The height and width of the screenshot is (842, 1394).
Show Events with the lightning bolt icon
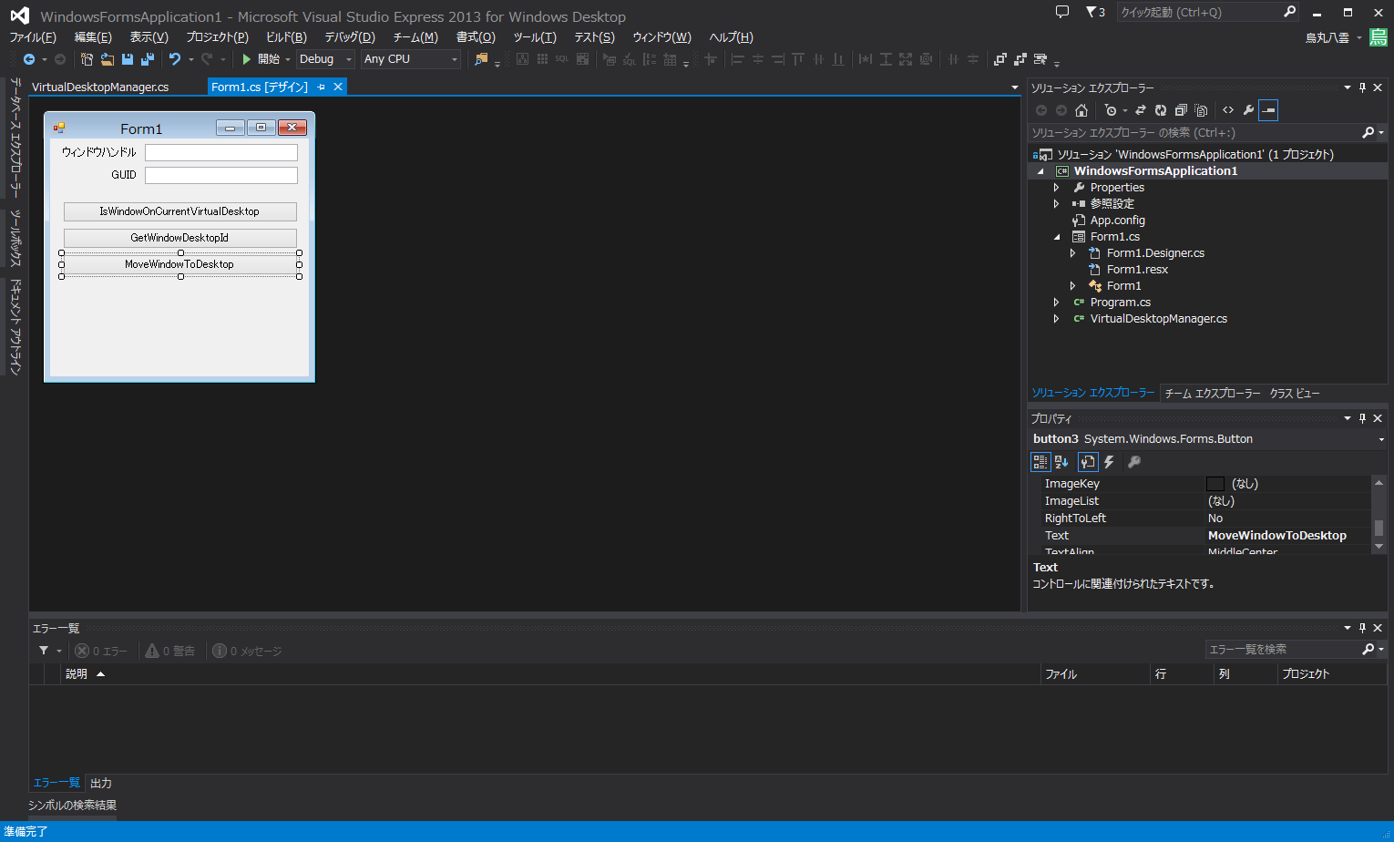click(1109, 462)
